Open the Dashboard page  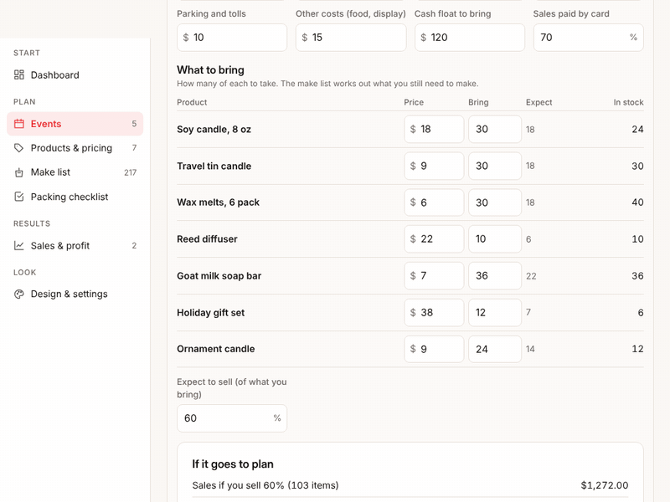pos(75,75)
